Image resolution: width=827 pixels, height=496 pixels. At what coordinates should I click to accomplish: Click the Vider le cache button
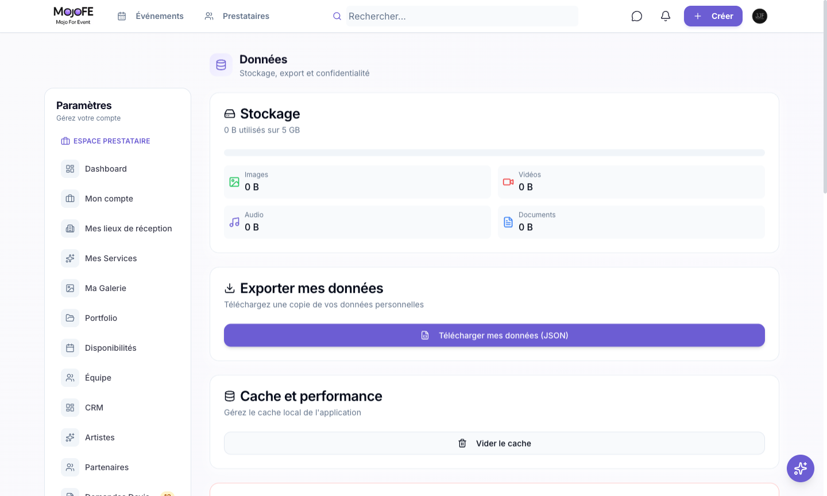(494, 443)
